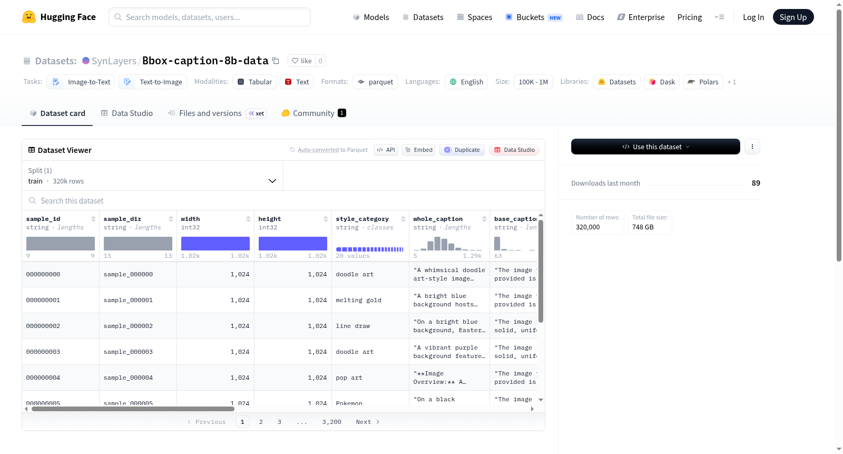Image resolution: width=843 pixels, height=454 pixels.
Task: Go to page 3 of the dataset
Action: pos(279,422)
